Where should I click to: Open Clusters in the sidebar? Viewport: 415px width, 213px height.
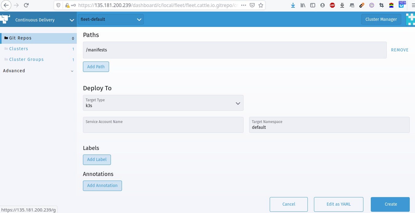tap(38, 49)
